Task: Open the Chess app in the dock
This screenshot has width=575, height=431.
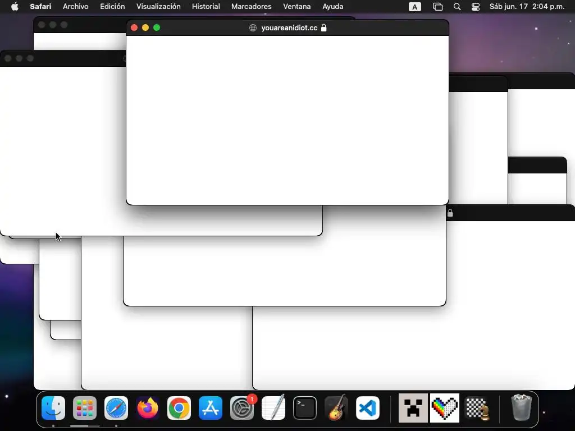Action: coord(477,408)
